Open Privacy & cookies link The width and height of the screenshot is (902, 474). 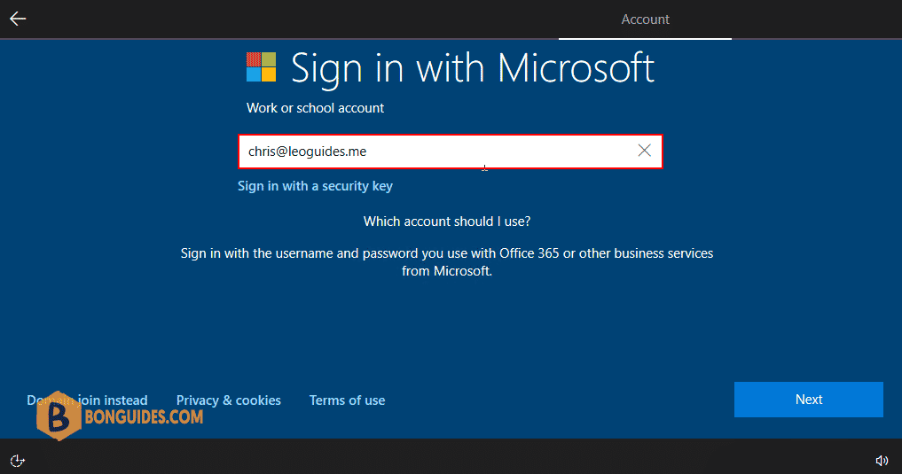click(x=228, y=400)
